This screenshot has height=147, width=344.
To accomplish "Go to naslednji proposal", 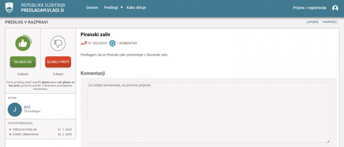I will [329, 22].
